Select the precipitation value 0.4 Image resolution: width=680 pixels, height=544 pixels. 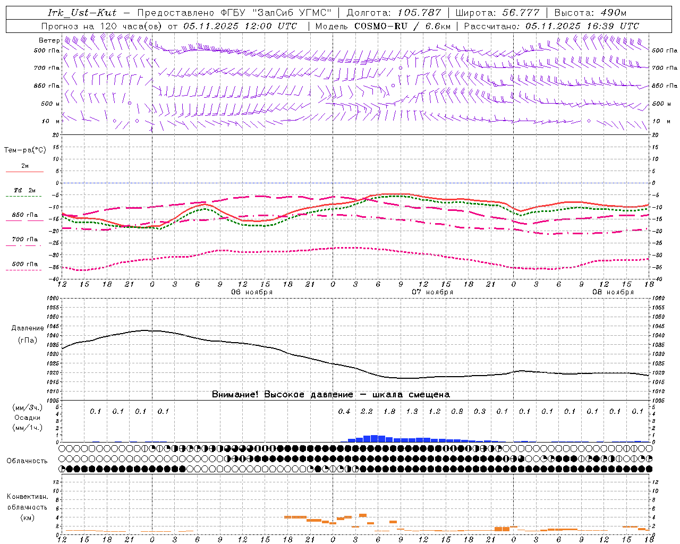(x=344, y=411)
